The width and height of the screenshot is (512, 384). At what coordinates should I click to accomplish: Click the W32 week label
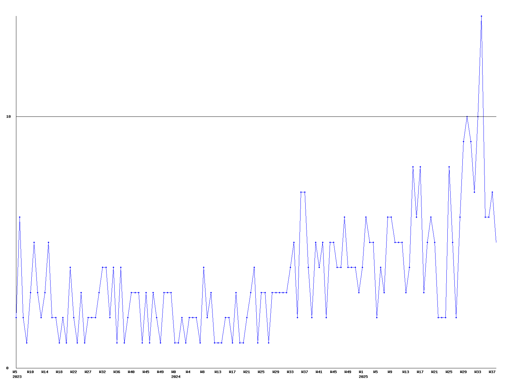(102, 372)
